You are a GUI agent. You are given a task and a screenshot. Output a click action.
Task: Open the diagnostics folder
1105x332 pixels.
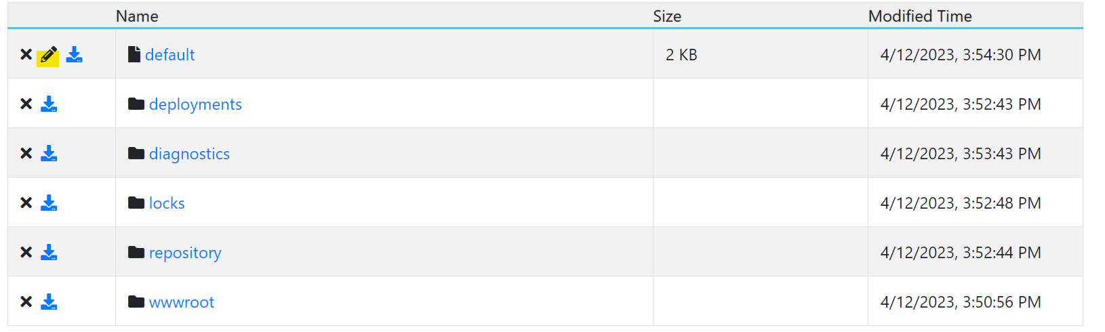(x=189, y=154)
